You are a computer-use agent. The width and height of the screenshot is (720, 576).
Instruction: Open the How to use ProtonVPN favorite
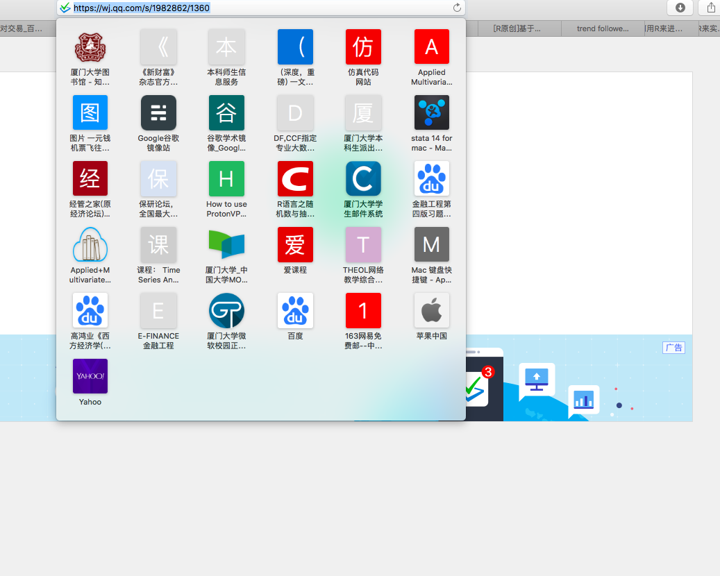[x=226, y=189]
